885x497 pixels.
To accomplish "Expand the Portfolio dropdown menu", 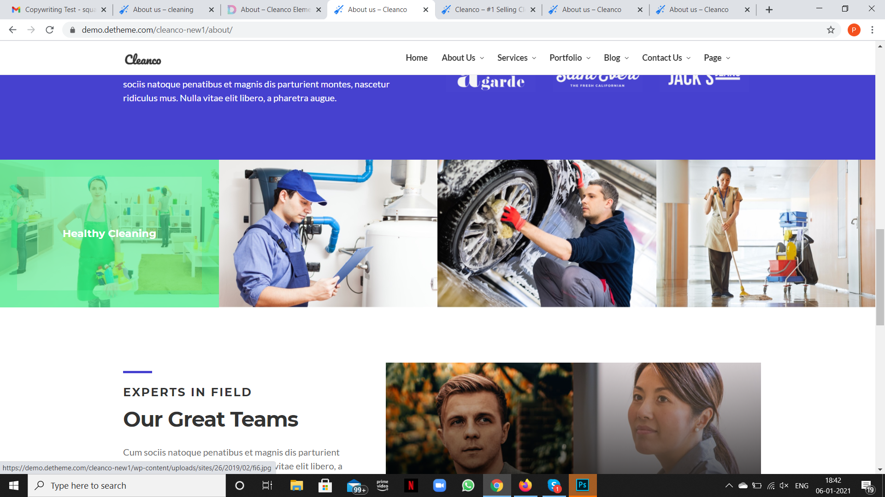I will [x=570, y=58].
